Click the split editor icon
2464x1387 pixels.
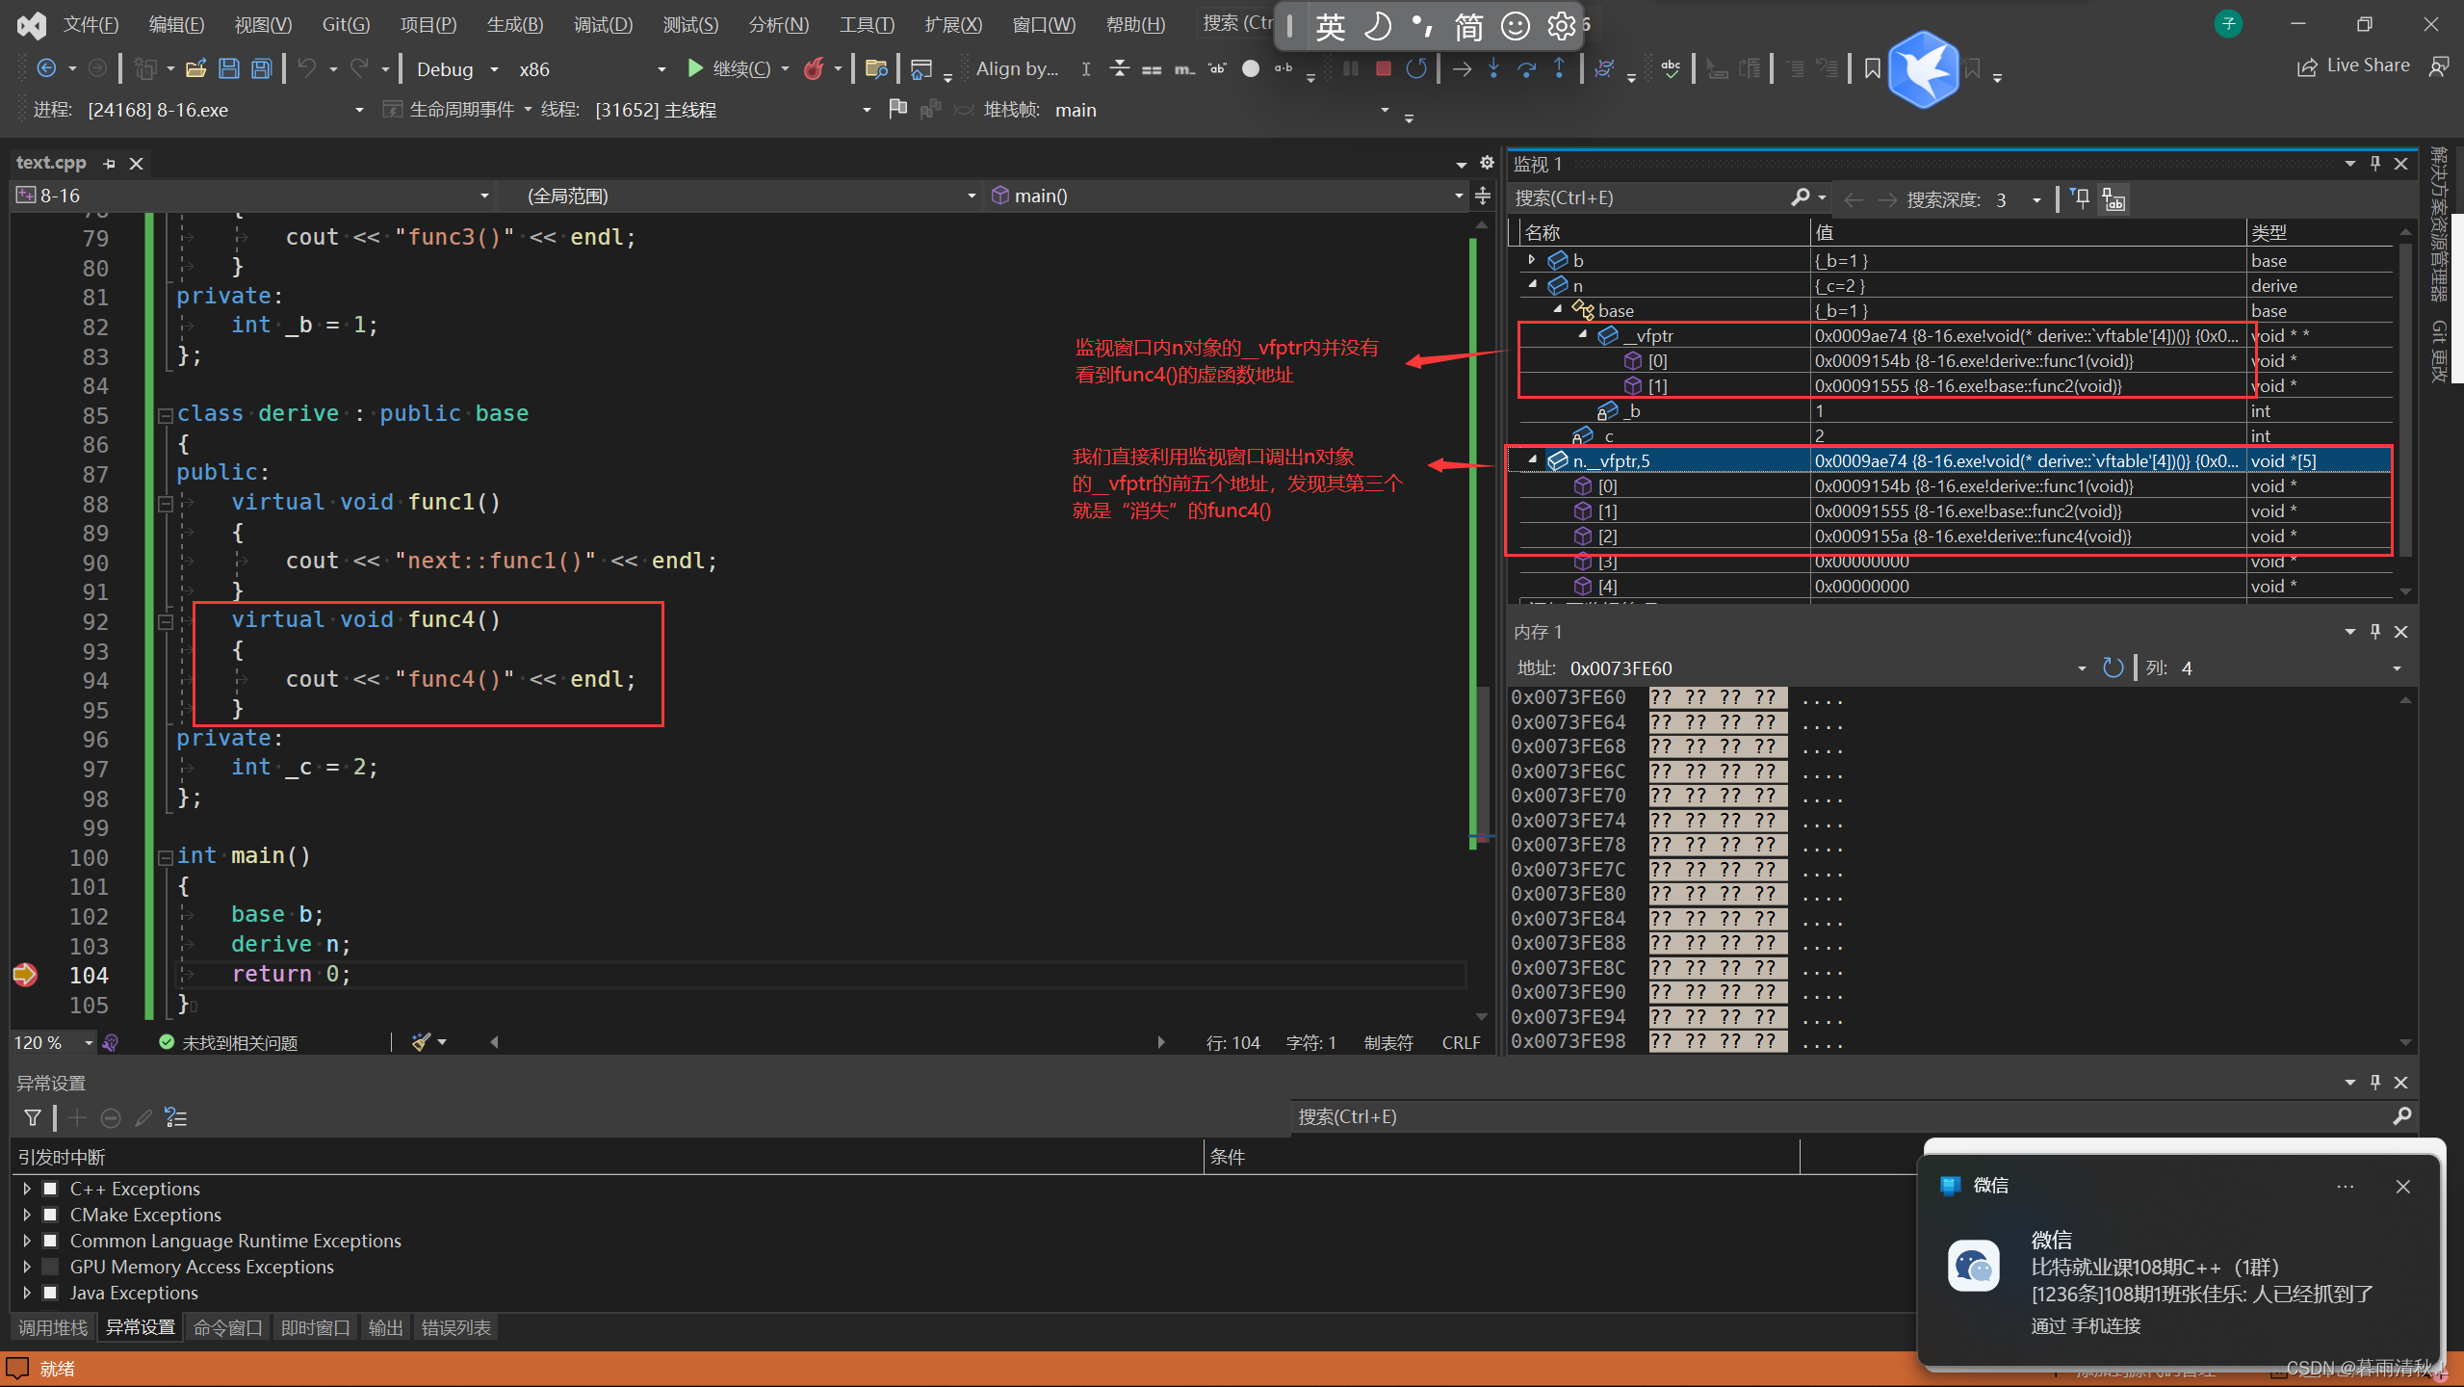1483,196
